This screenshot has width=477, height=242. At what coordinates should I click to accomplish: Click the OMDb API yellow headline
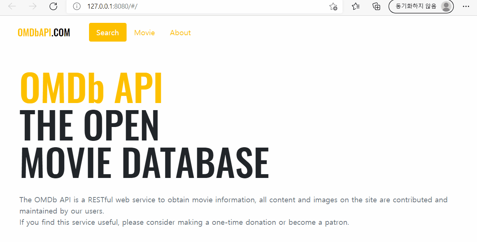point(91,88)
